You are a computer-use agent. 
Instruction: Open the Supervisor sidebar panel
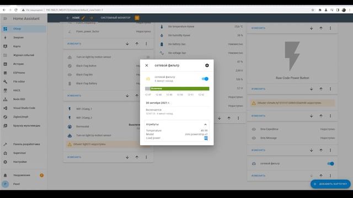click(24, 153)
